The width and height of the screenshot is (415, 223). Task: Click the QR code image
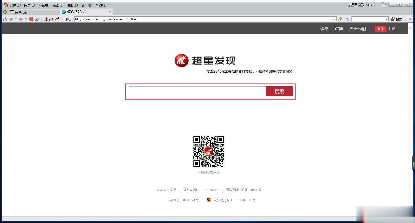(209, 152)
